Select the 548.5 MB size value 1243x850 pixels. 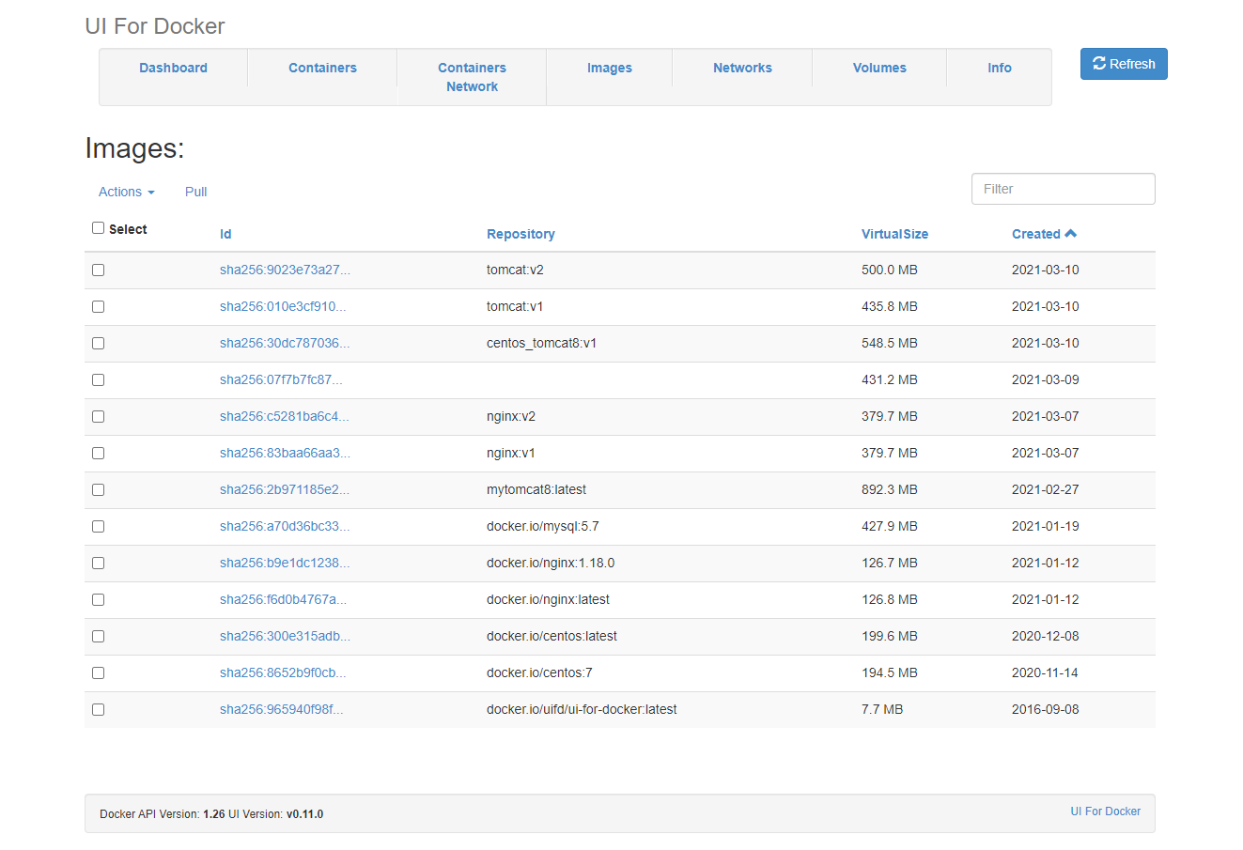click(x=890, y=343)
